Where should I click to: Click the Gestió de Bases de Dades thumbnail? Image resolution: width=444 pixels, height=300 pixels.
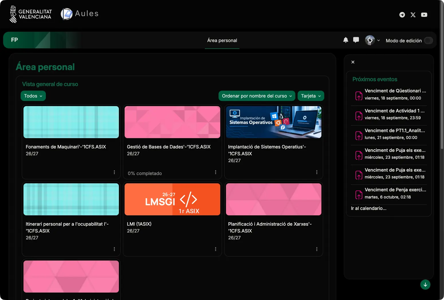coord(172,122)
